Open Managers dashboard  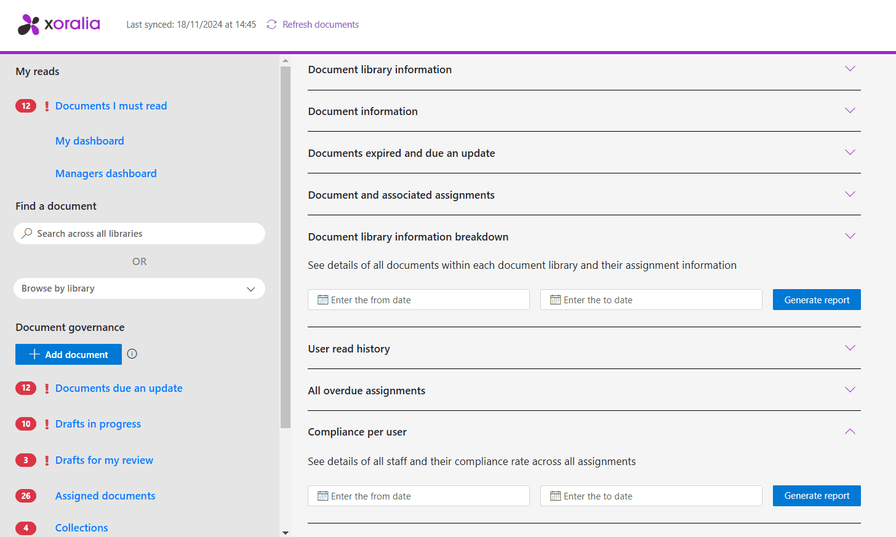pyautogui.click(x=106, y=173)
